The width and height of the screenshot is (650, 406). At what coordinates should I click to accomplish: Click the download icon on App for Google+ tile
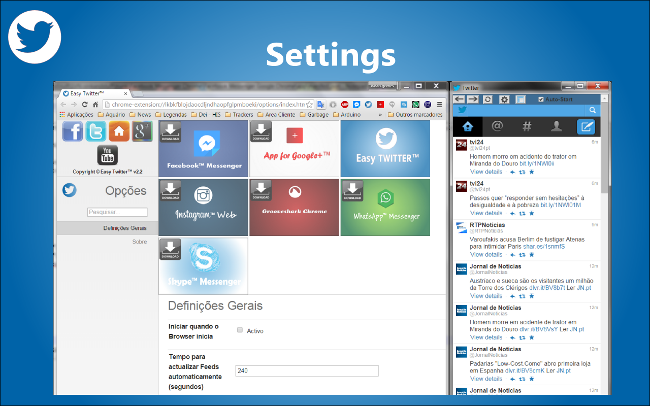(261, 132)
